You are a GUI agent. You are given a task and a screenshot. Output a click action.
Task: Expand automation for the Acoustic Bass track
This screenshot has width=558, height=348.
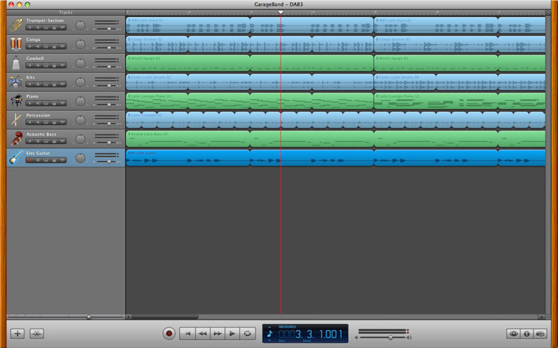click(62, 141)
